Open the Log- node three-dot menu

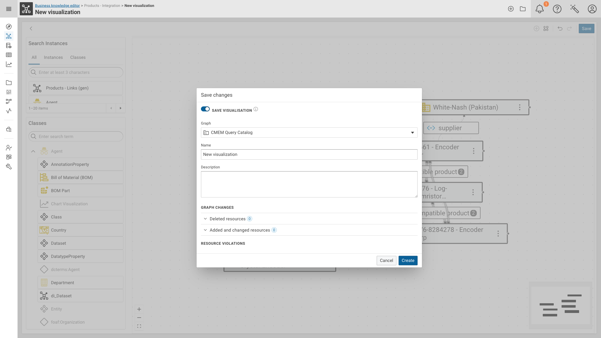(x=473, y=192)
